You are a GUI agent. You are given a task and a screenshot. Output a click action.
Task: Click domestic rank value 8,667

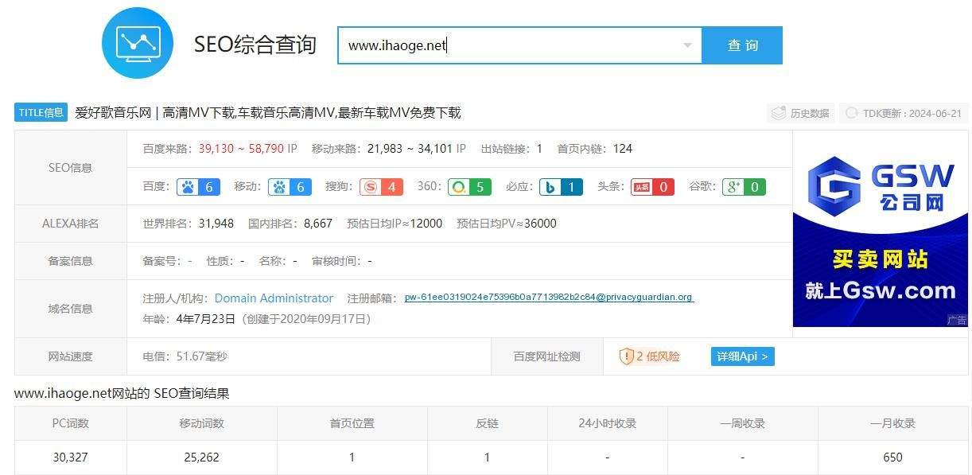[x=318, y=224]
